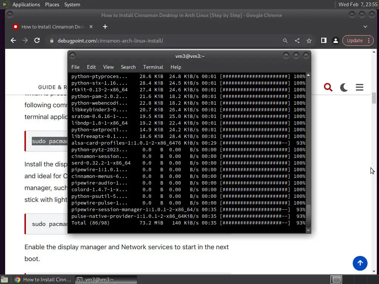Open terminal View menu

pos(108,67)
